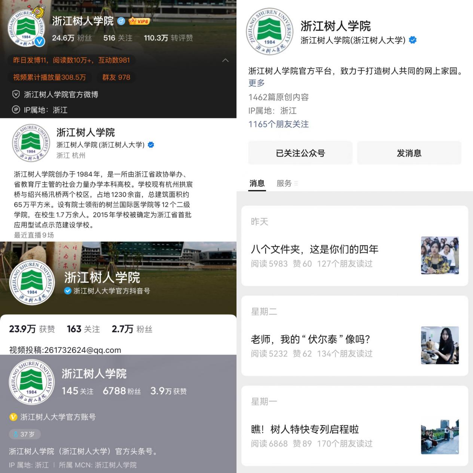Tap the 已关注公众号 button

point(300,153)
